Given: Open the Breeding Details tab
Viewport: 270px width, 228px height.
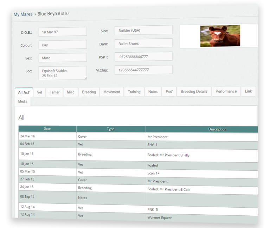Looking at the screenshot, I should 194,91.
